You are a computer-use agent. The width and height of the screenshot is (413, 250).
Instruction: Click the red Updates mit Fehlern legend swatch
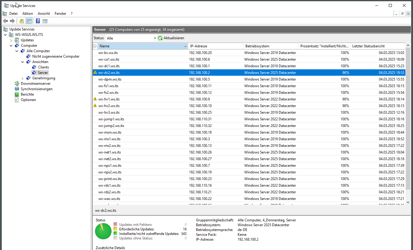(115, 224)
